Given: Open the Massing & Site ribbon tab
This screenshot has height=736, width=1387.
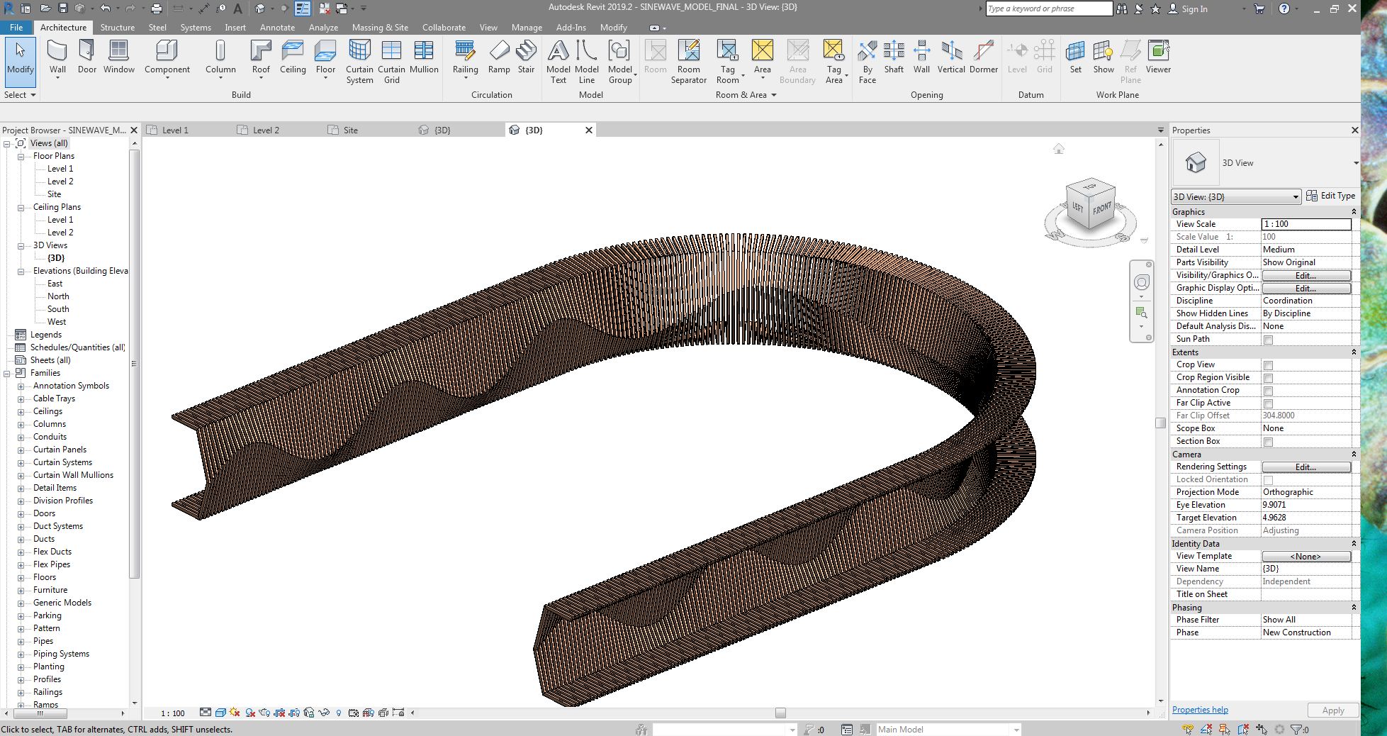Looking at the screenshot, I should click(380, 28).
